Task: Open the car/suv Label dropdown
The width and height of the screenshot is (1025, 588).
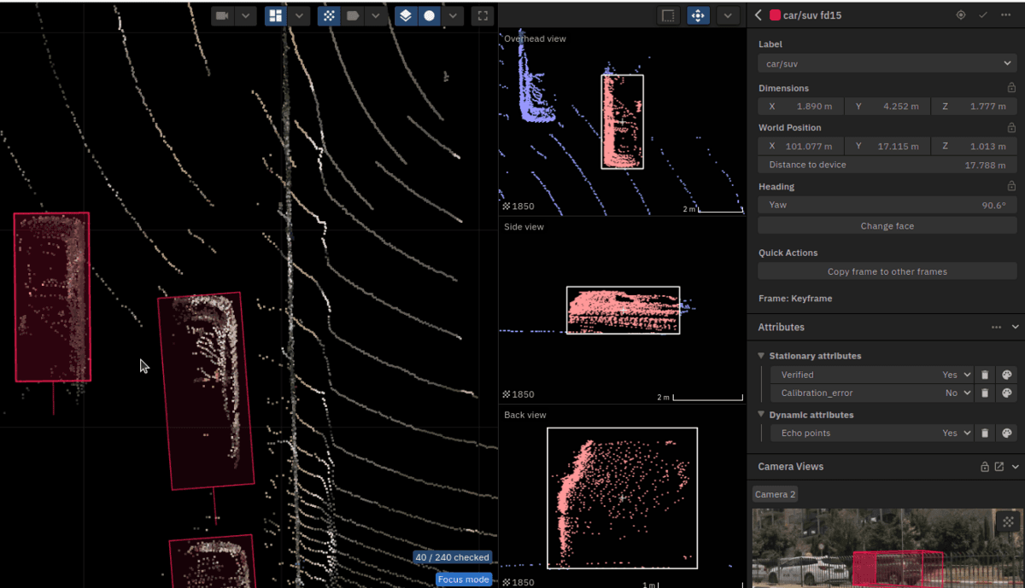Action: click(887, 63)
